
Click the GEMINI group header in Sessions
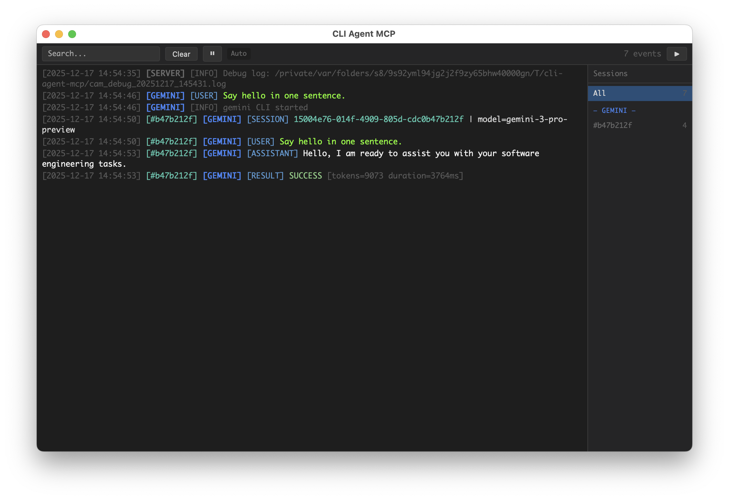click(614, 110)
